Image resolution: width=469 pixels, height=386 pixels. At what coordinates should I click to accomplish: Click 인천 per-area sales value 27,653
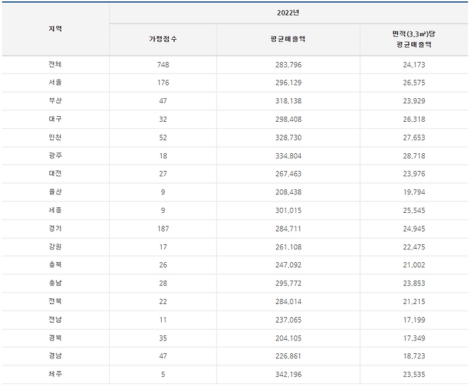pos(413,137)
